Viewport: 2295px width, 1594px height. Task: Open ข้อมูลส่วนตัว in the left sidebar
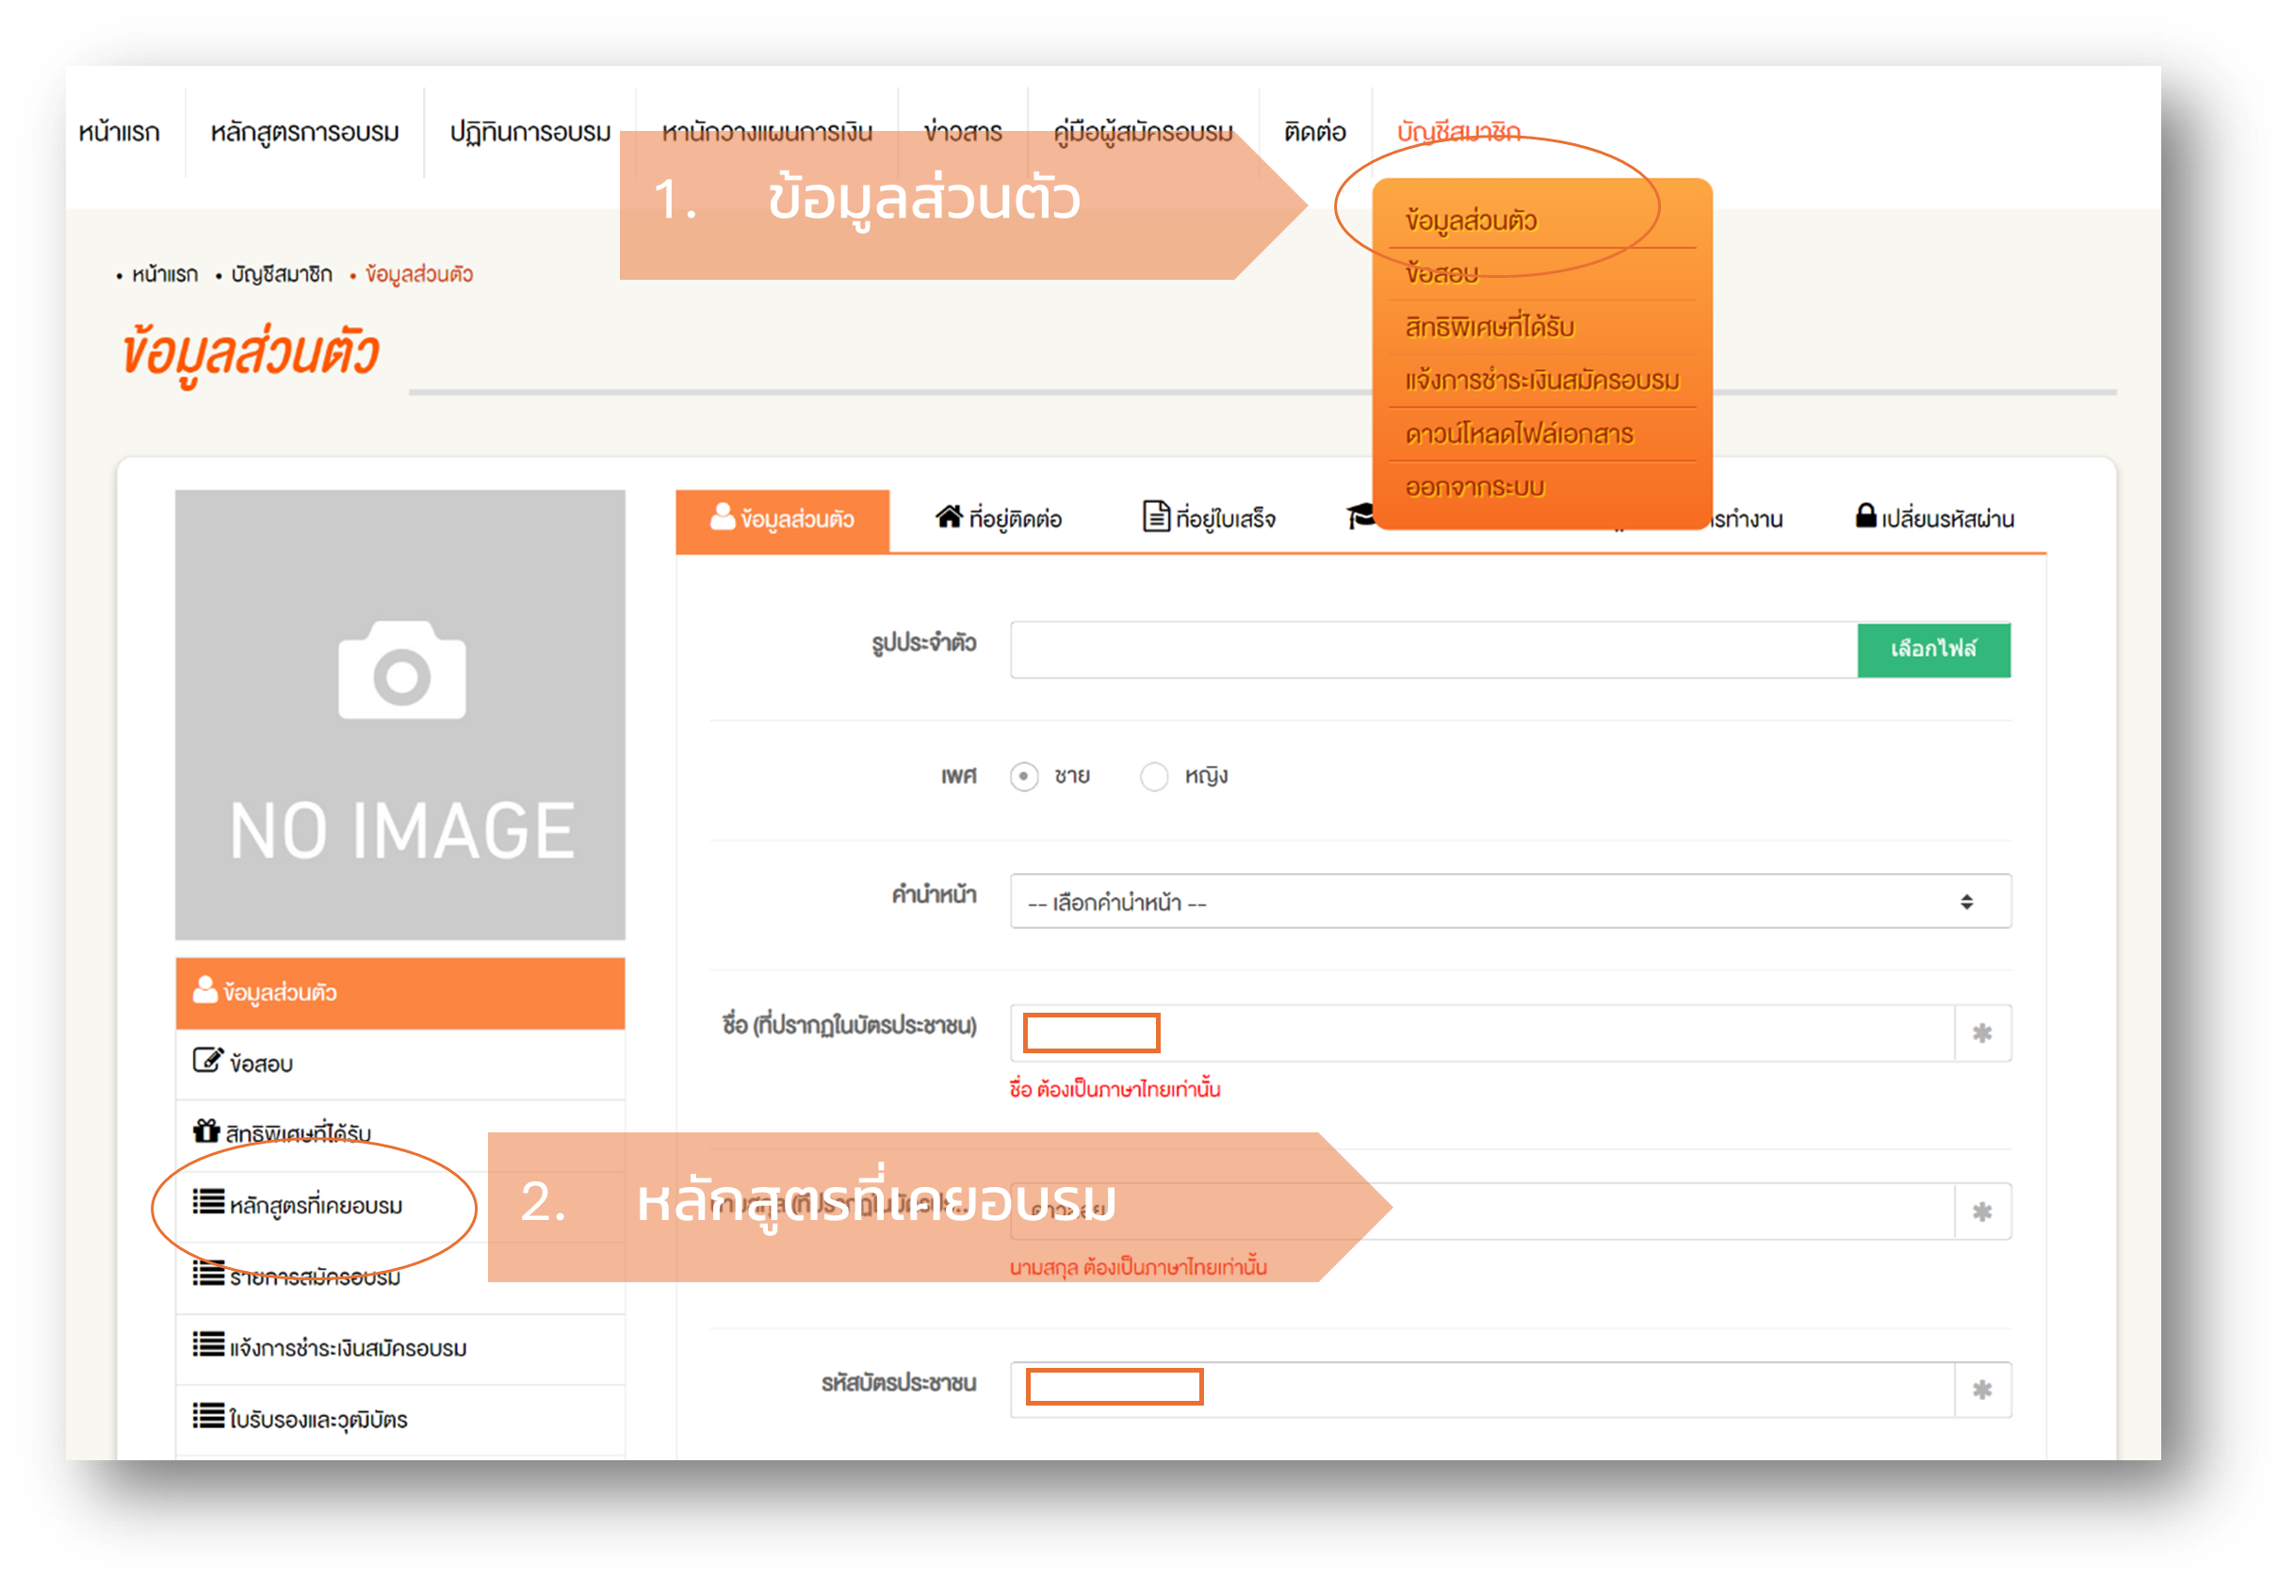tap(400, 993)
